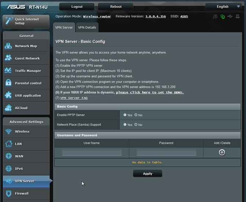The width and height of the screenshot is (246, 202).
Task: Enable PPTP Server with Yes
Action: click(x=125, y=115)
